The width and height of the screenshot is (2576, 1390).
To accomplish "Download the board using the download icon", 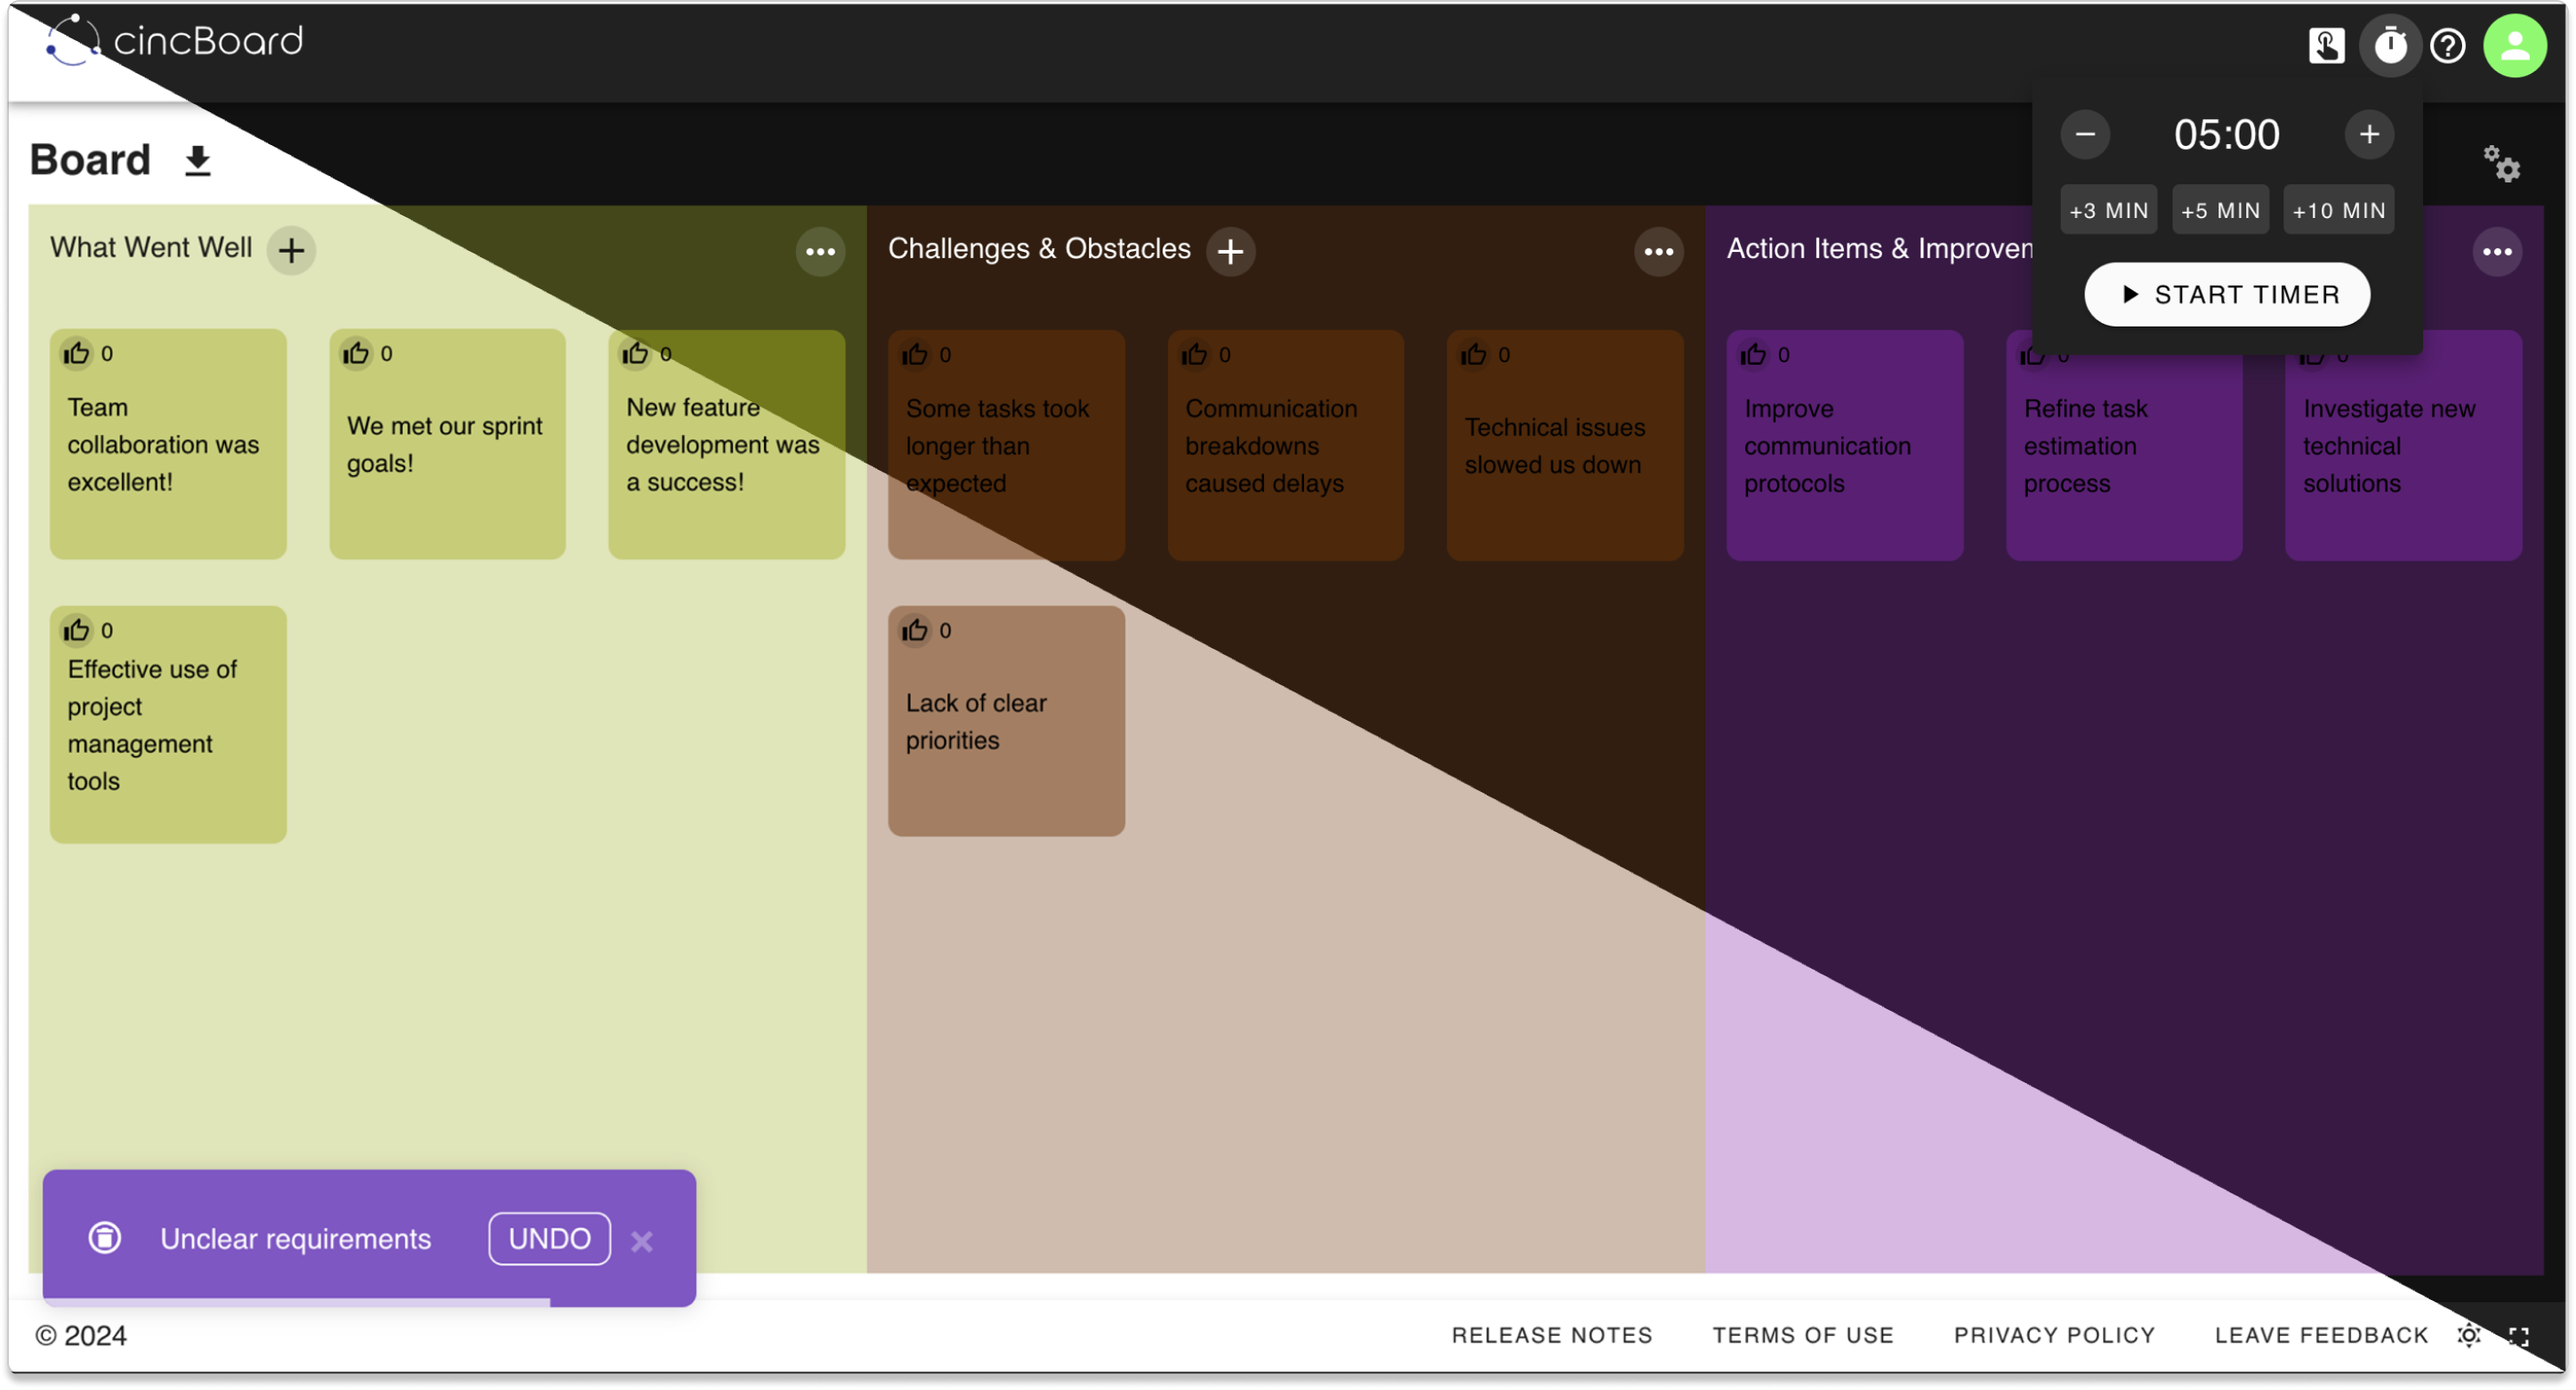I will [198, 161].
